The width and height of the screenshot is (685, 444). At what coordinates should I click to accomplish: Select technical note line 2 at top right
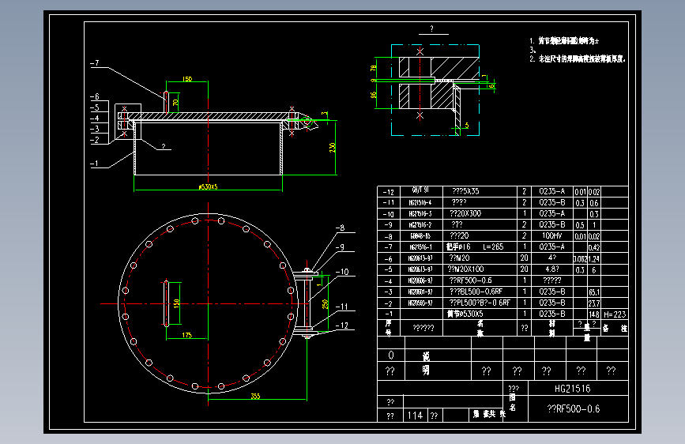click(578, 58)
